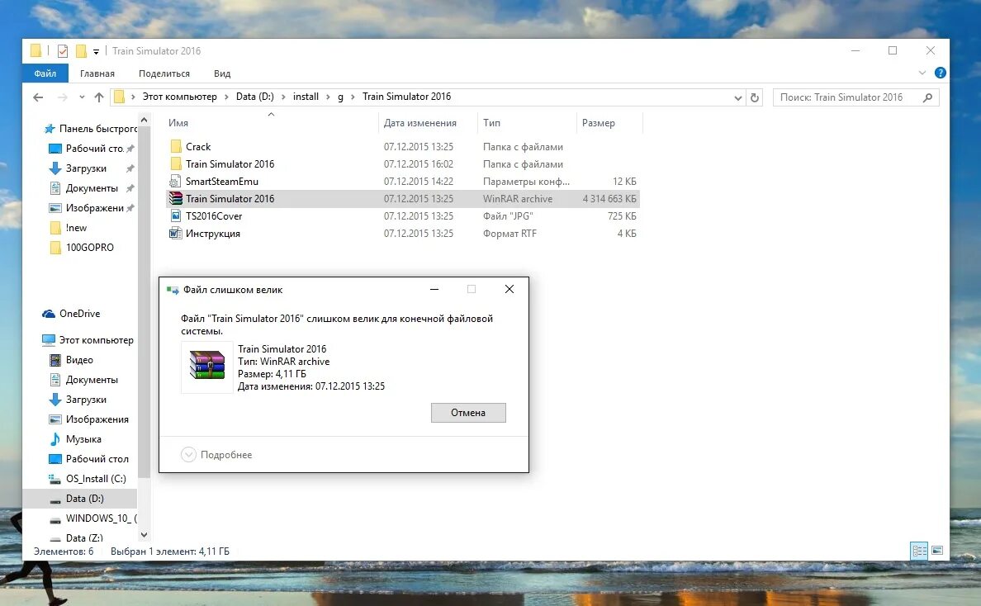Open Загрузки under Этот компьютер
Viewport: 981px width, 606px height.
pyautogui.click(x=78, y=400)
